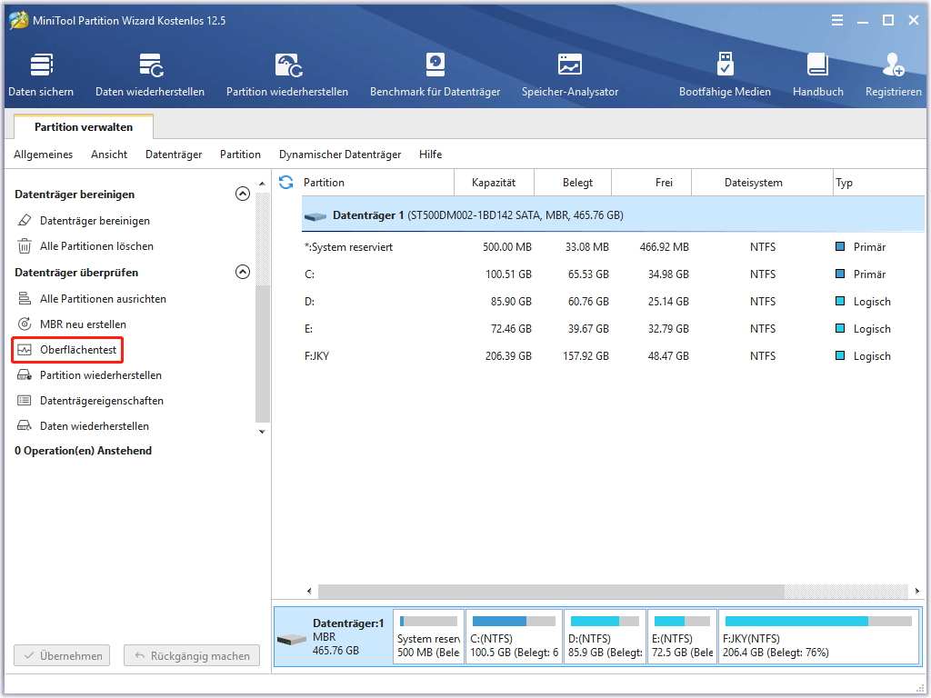Click the Übernehmen button

pyautogui.click(x=62, y=656)
